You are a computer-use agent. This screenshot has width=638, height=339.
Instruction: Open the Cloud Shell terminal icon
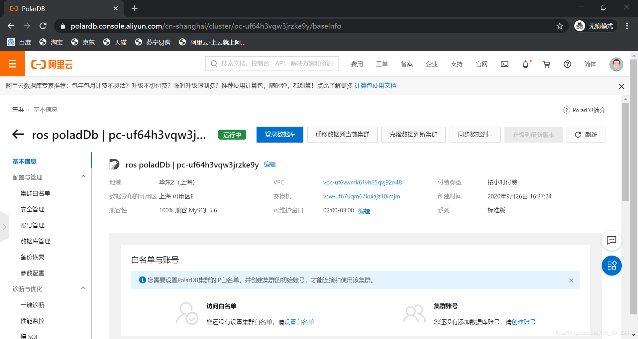504,64
